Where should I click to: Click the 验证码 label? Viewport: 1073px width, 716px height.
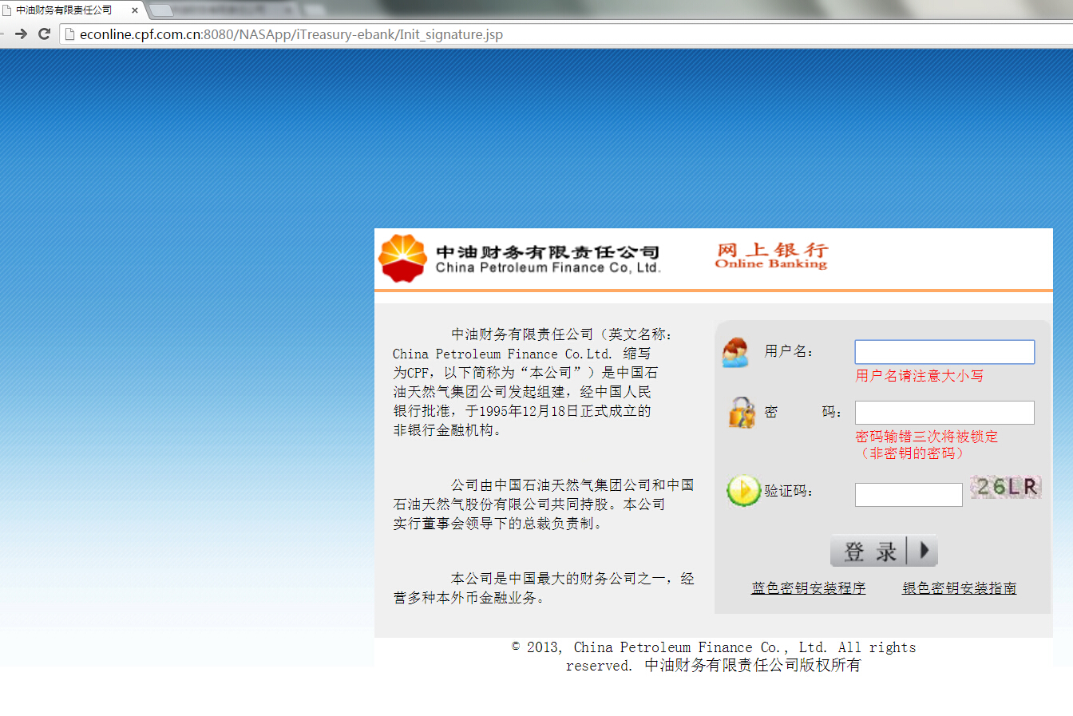tap(788, 491)
